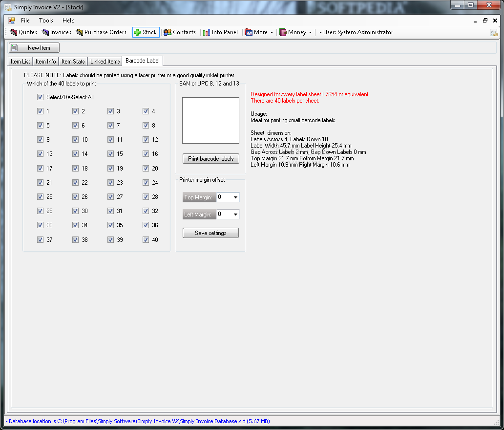Open the Left Margin dropdown
504x430 pixels.
click(235, 214)
